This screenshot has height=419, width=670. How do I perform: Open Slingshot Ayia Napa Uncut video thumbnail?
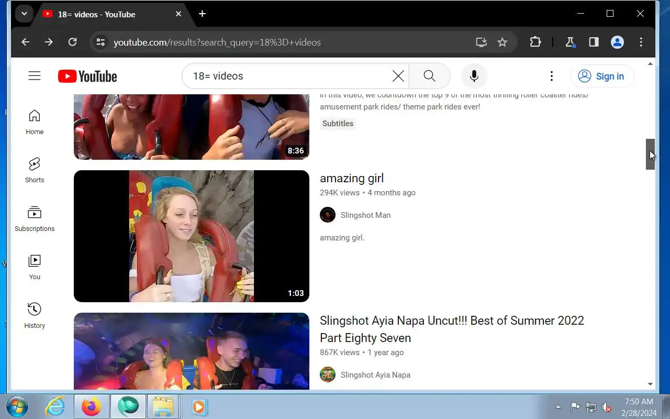(x=192, y=351)
